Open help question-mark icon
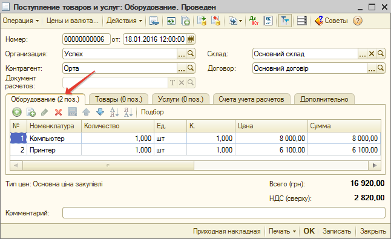The height and width of the screenshot is (239, 391). [357, 21]
